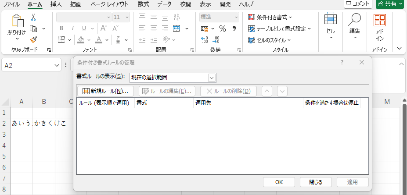Click the 共有 share button
The height and width of the screenshot is (195, 407).
(391, 4)
